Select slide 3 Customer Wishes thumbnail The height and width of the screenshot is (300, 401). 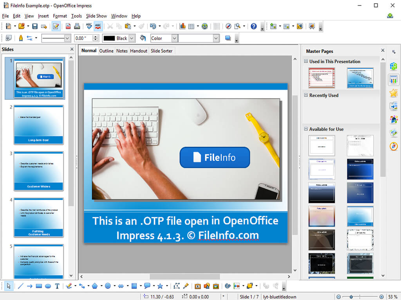click(x=39, y=171)
